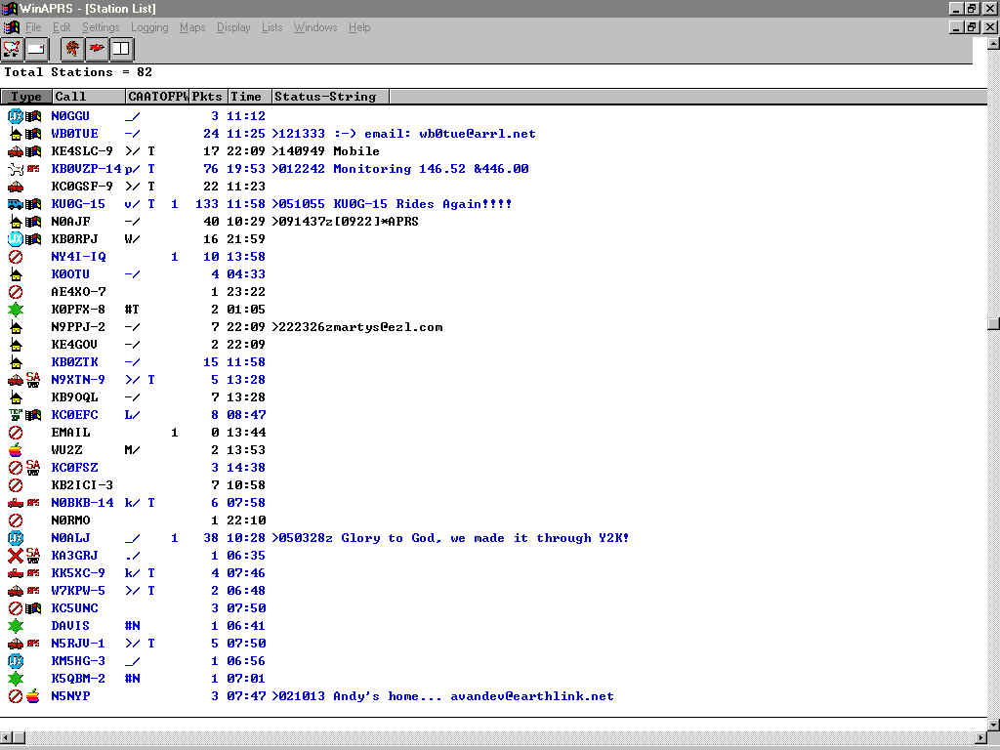This screenshot has width=1000, height=750.
Task: Click the Status-String column header
Action: [330, 97]
